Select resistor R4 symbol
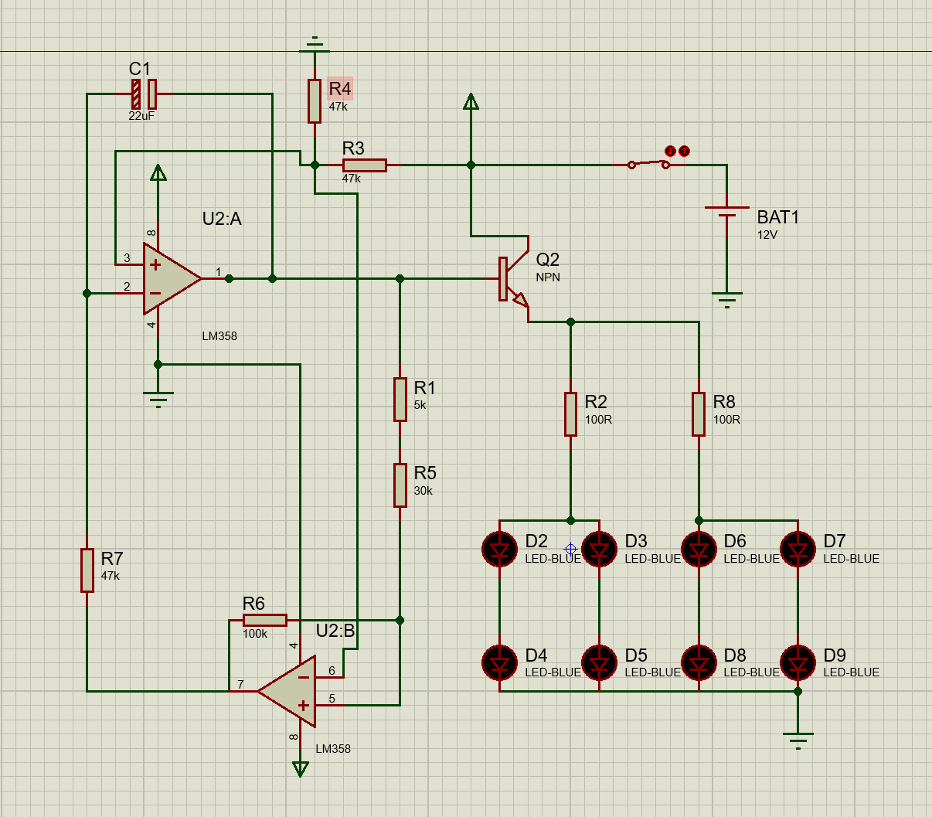Image resolution: width=932 pixels, height=817 pixels. (315, 101)
